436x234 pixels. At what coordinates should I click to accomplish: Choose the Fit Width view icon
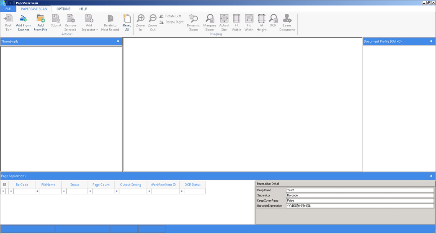249,18
